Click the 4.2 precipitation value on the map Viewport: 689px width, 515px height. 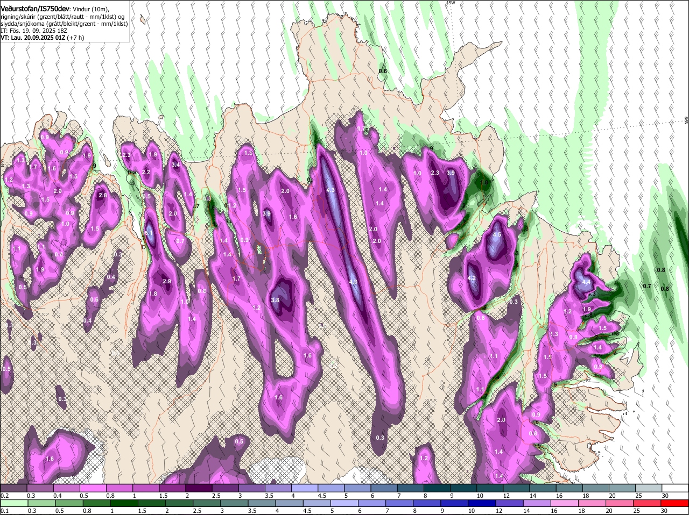472,278
